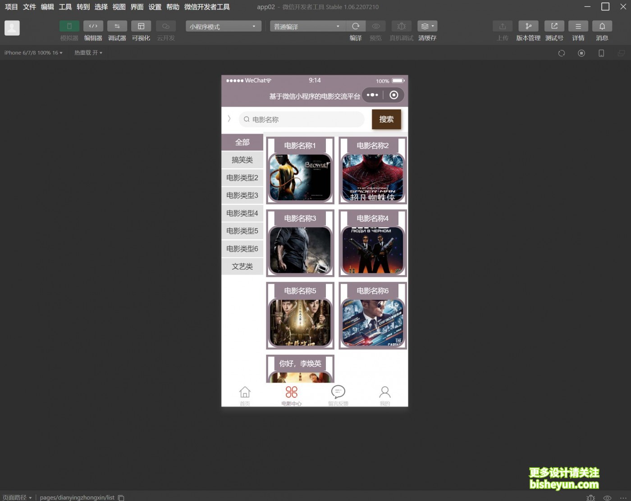Click the simulator stop/record icon
The image size is (631, 501).
581,53
